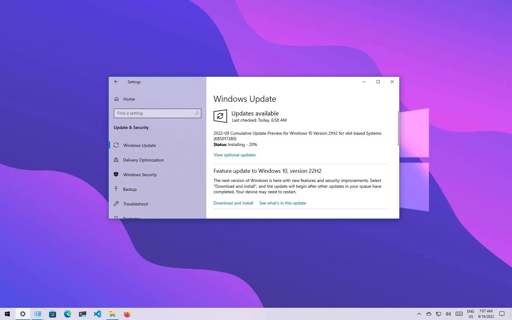Click the KB5017380 cumulative update description
The image size is (512, 320).
(297, 136)
